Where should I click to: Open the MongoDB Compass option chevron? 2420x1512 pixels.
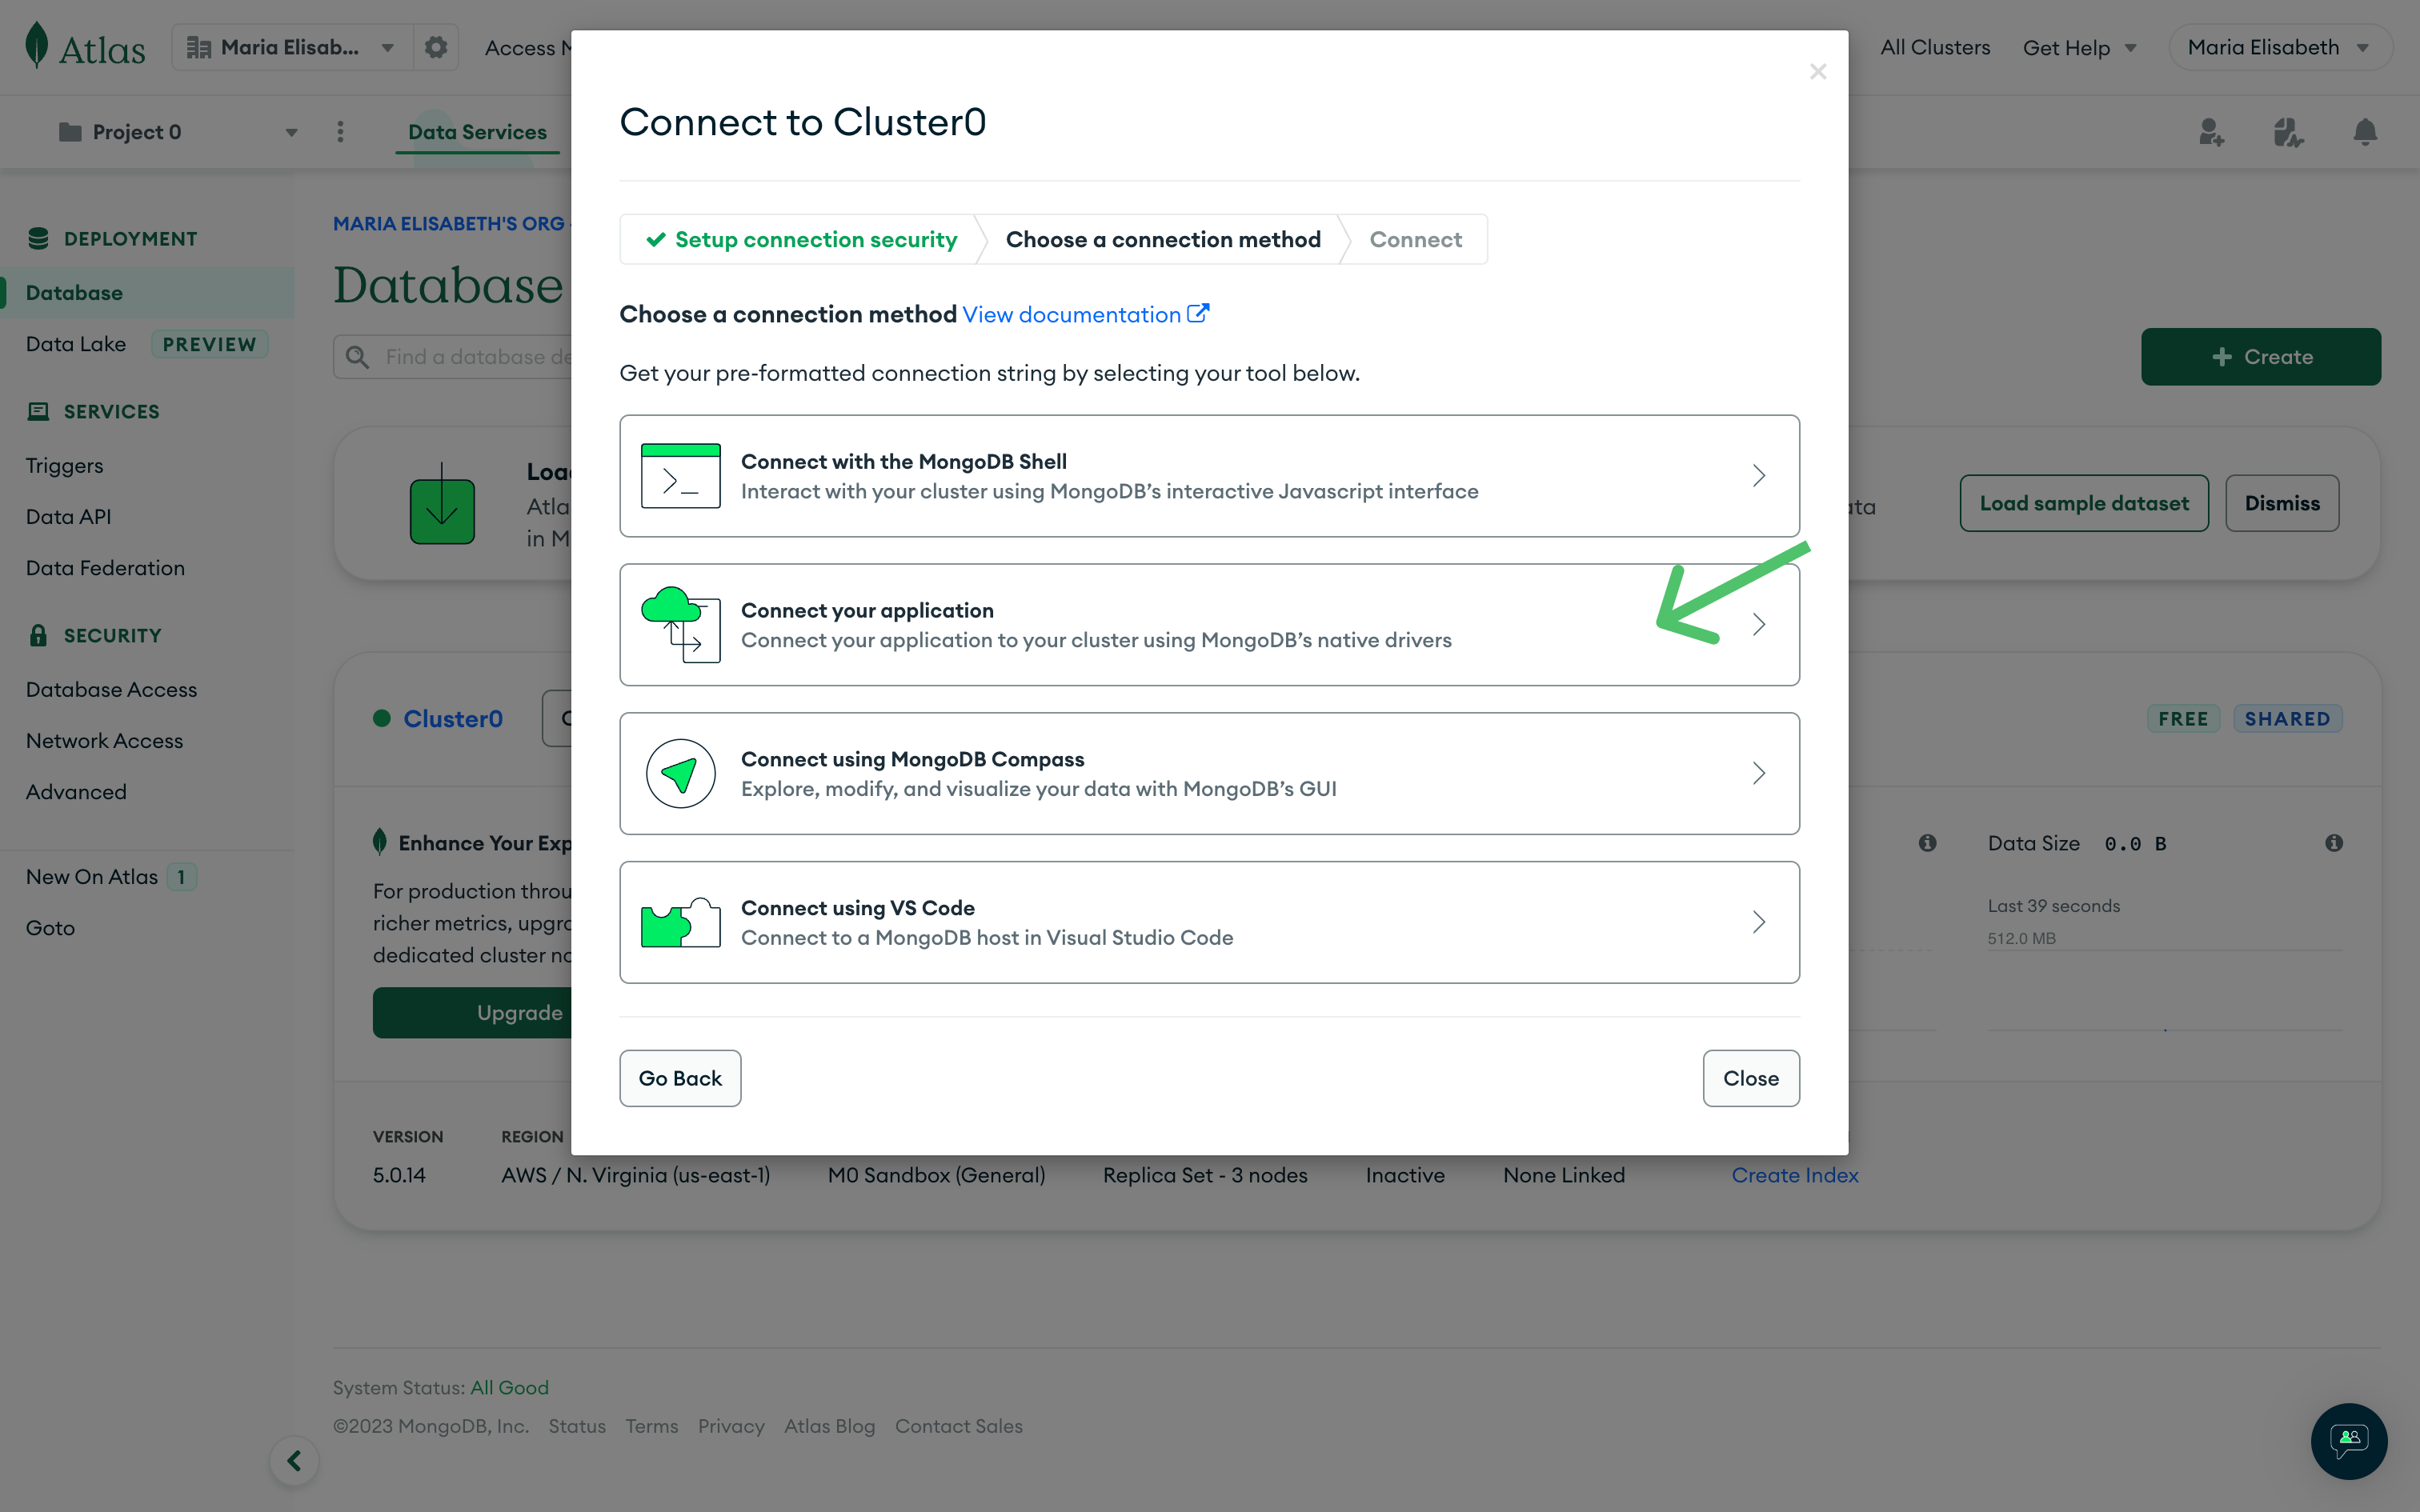coord(1759,773)
